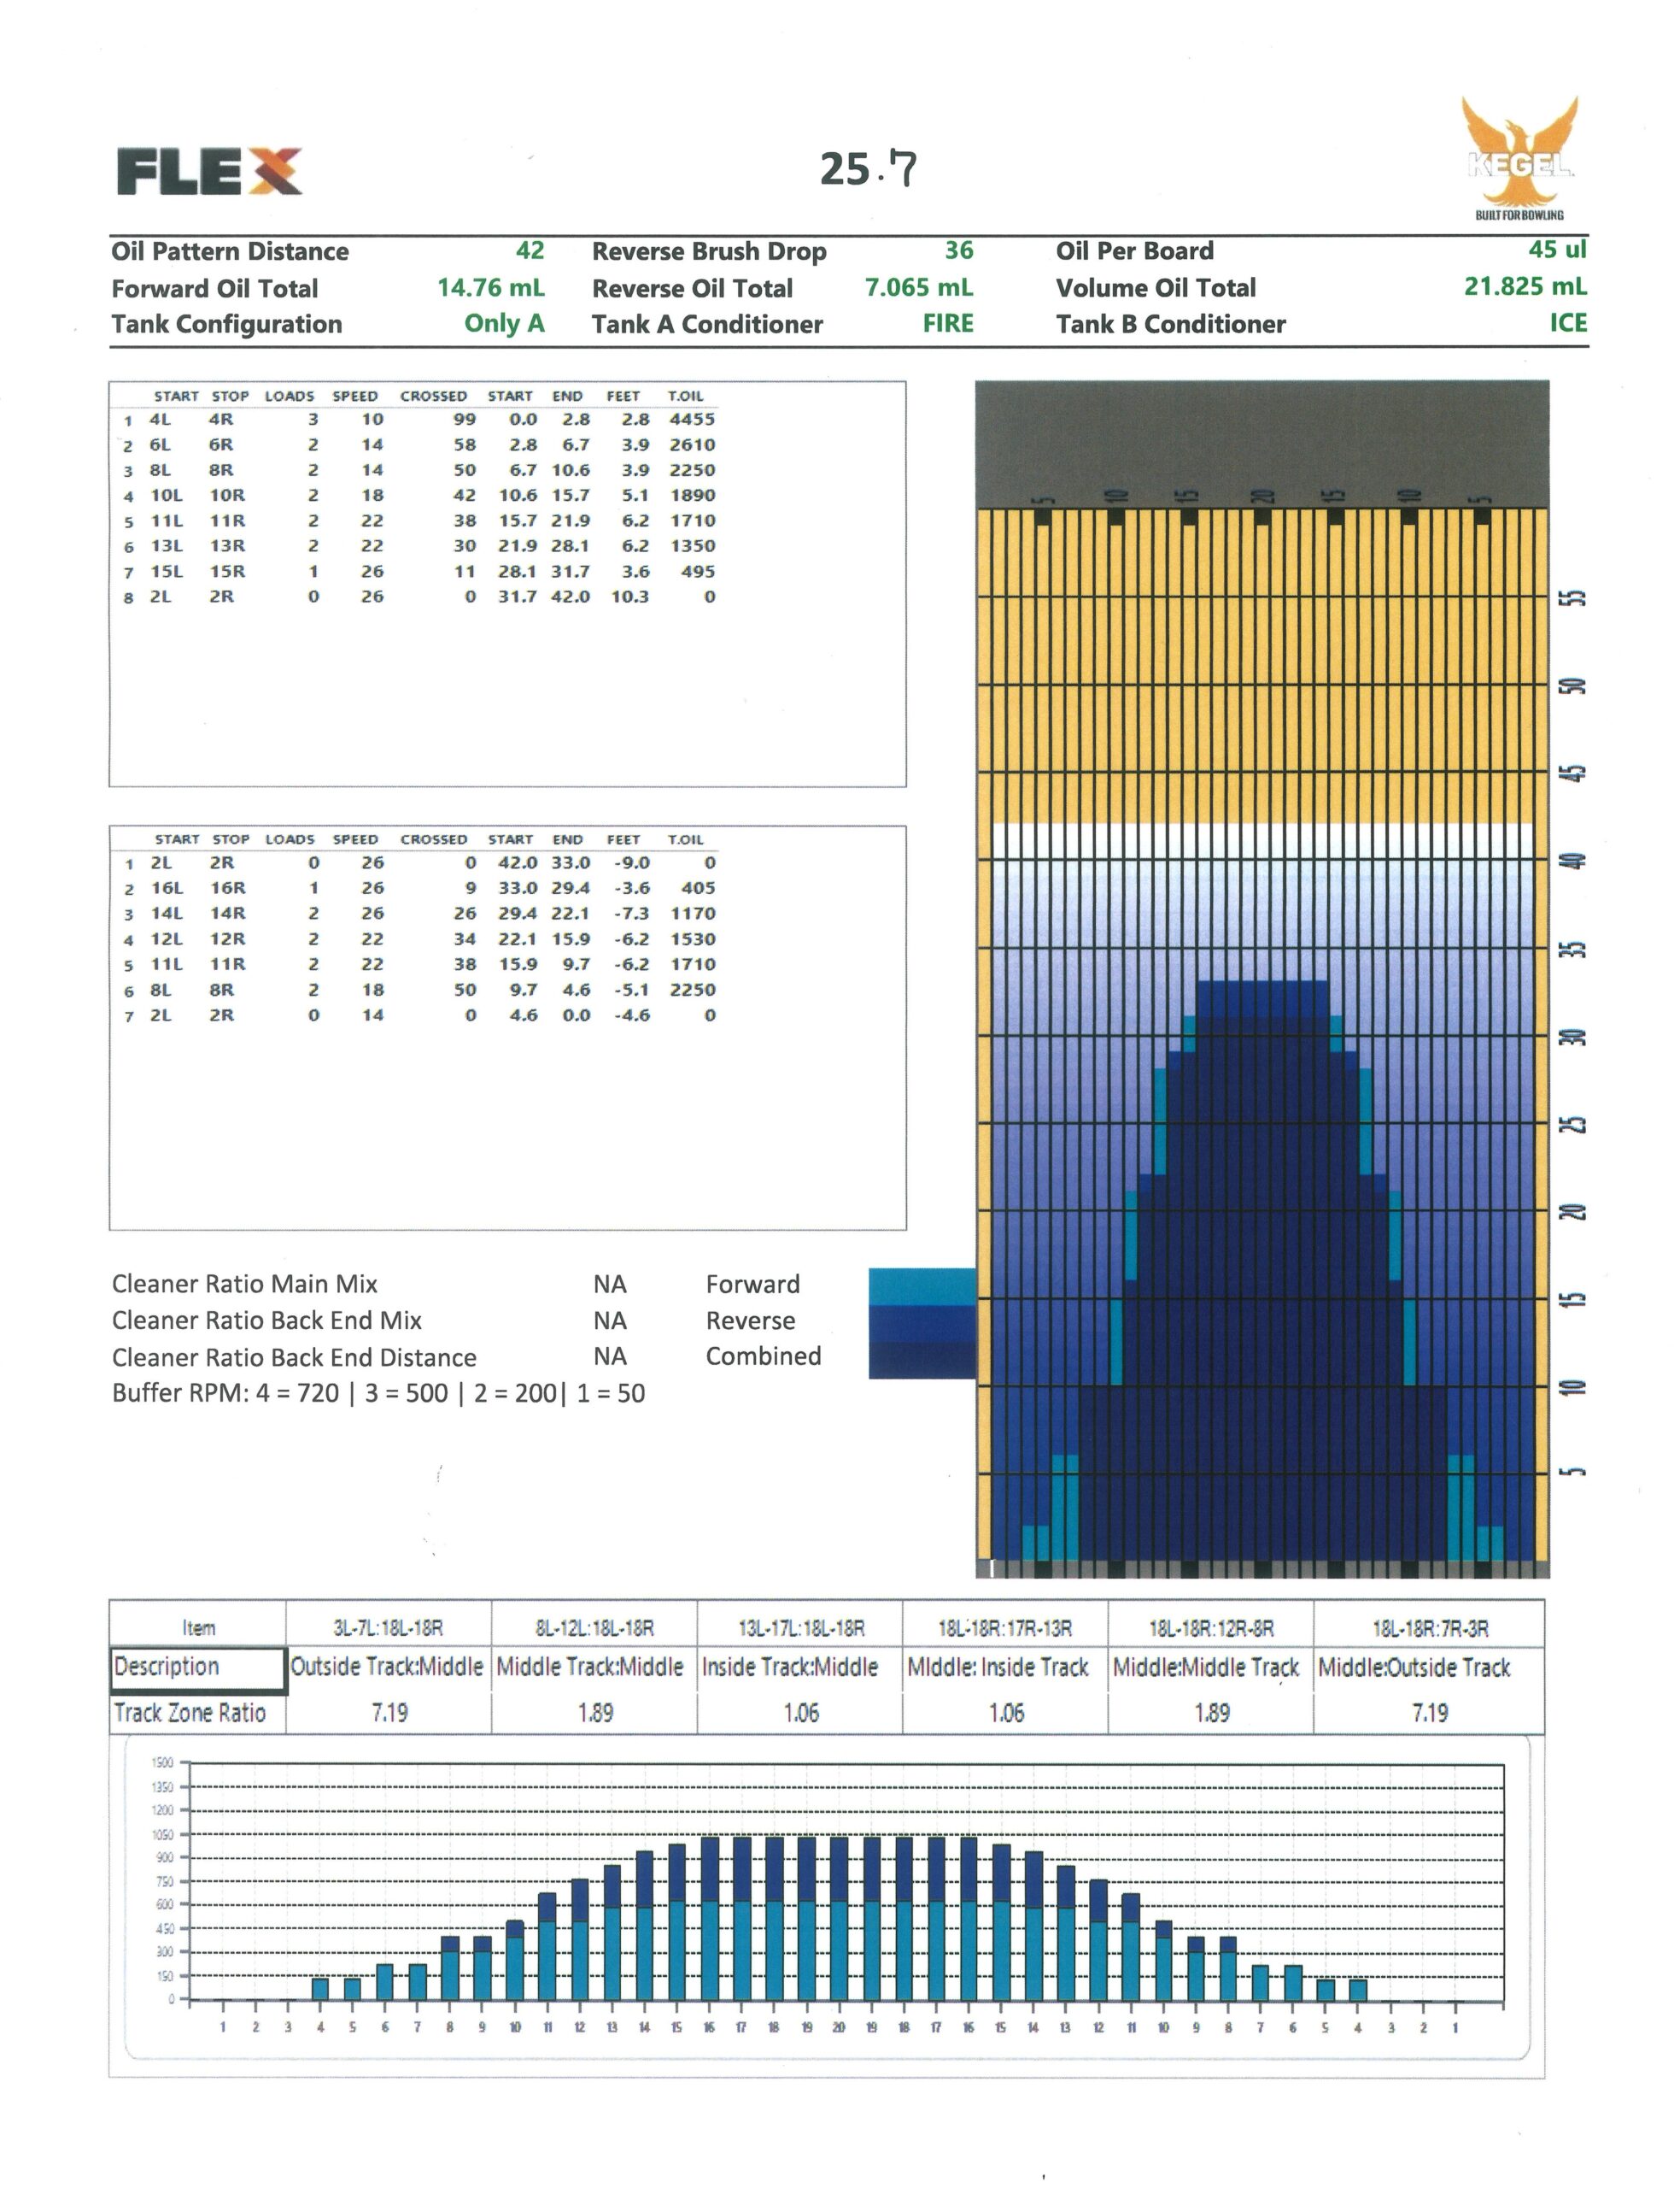Screen dimensions: 1680x2188
Task: Click the Description cell in ratio table
Action: 198,1667
